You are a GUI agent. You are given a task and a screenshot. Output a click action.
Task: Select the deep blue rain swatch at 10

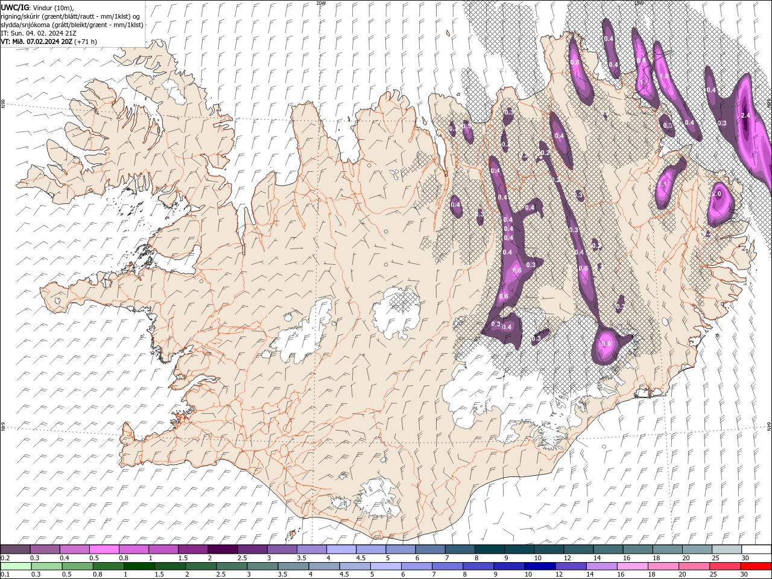tap(540, 566)
